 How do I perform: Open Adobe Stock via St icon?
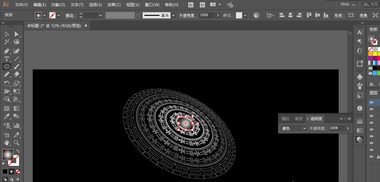[202, 5]
